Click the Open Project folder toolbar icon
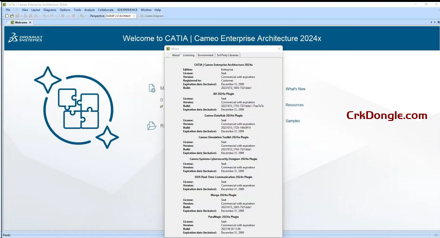Image resolution: width=440 pixels, height=238 pixels. tap(12, 16)
